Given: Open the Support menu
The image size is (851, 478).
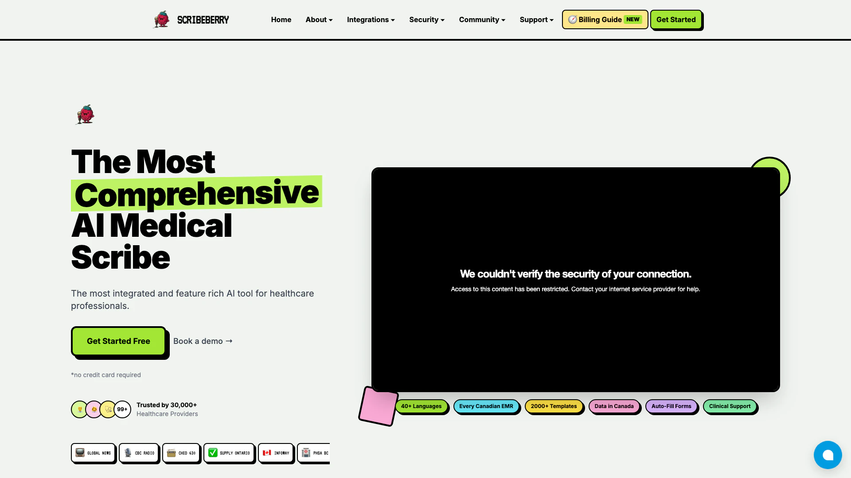Looking at the screenshot, I should coord(536,19).
